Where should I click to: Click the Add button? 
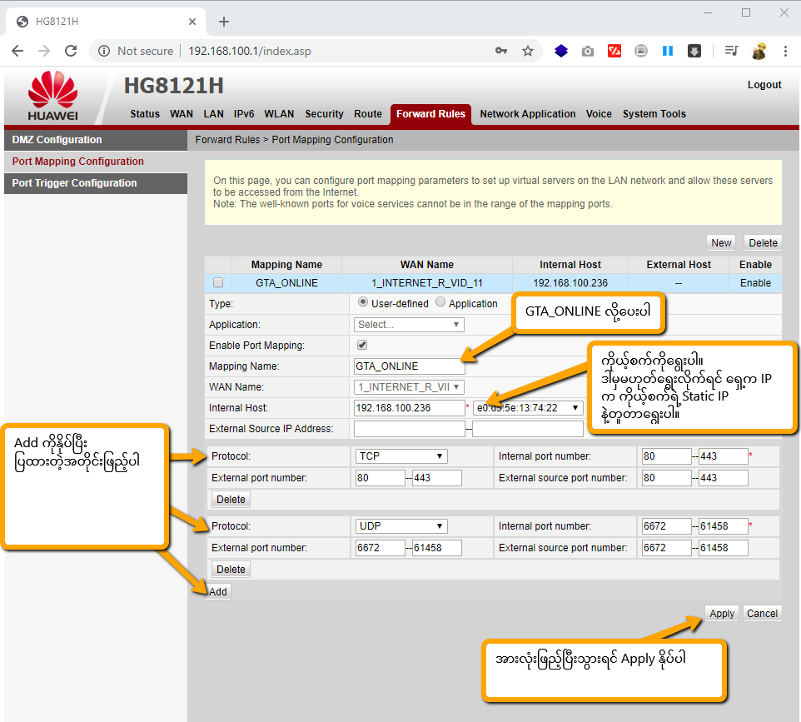(218, 592)
